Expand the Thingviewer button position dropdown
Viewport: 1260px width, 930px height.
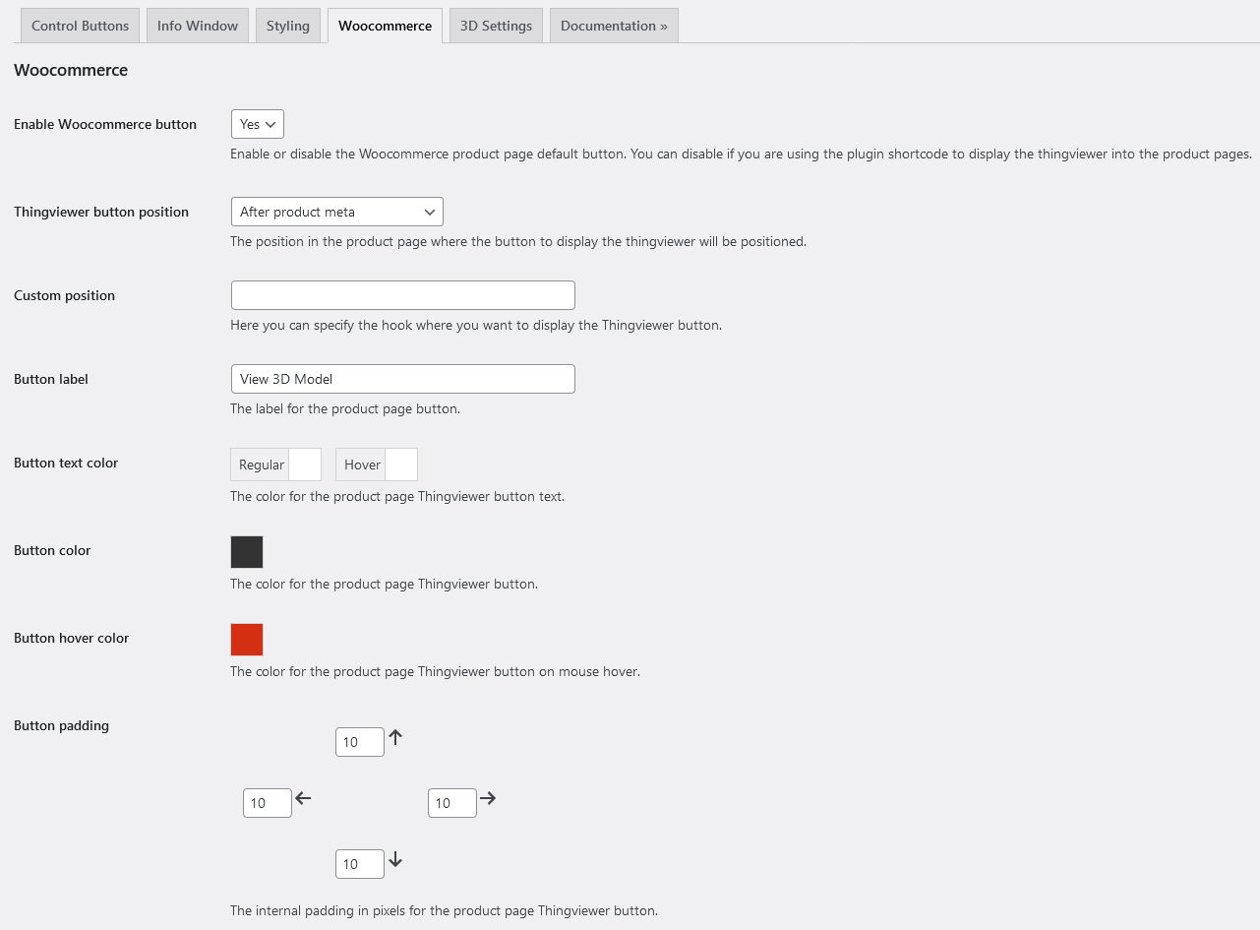tap(337, 212)
